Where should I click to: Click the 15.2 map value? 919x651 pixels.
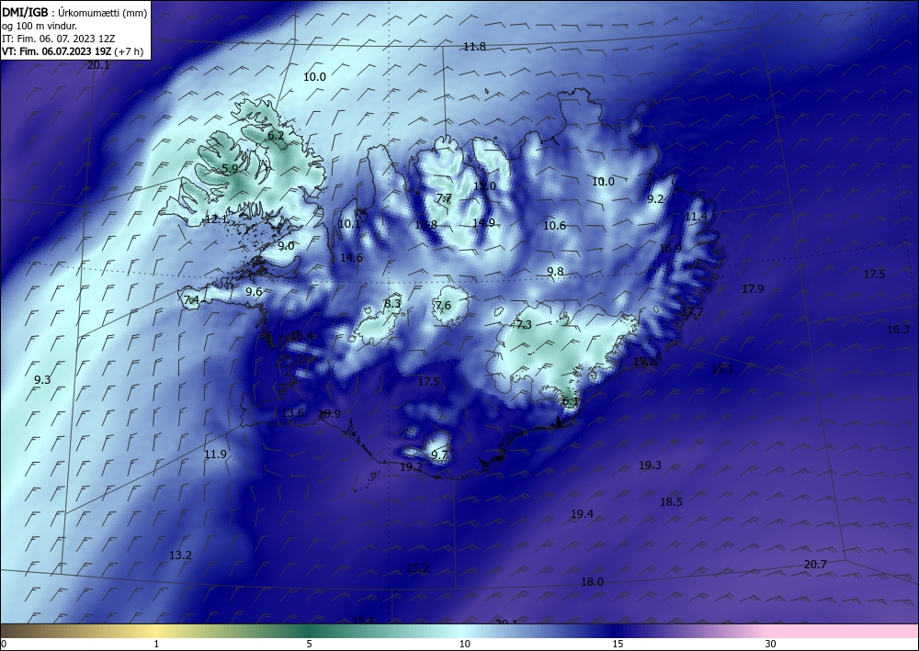click(417, 567)
